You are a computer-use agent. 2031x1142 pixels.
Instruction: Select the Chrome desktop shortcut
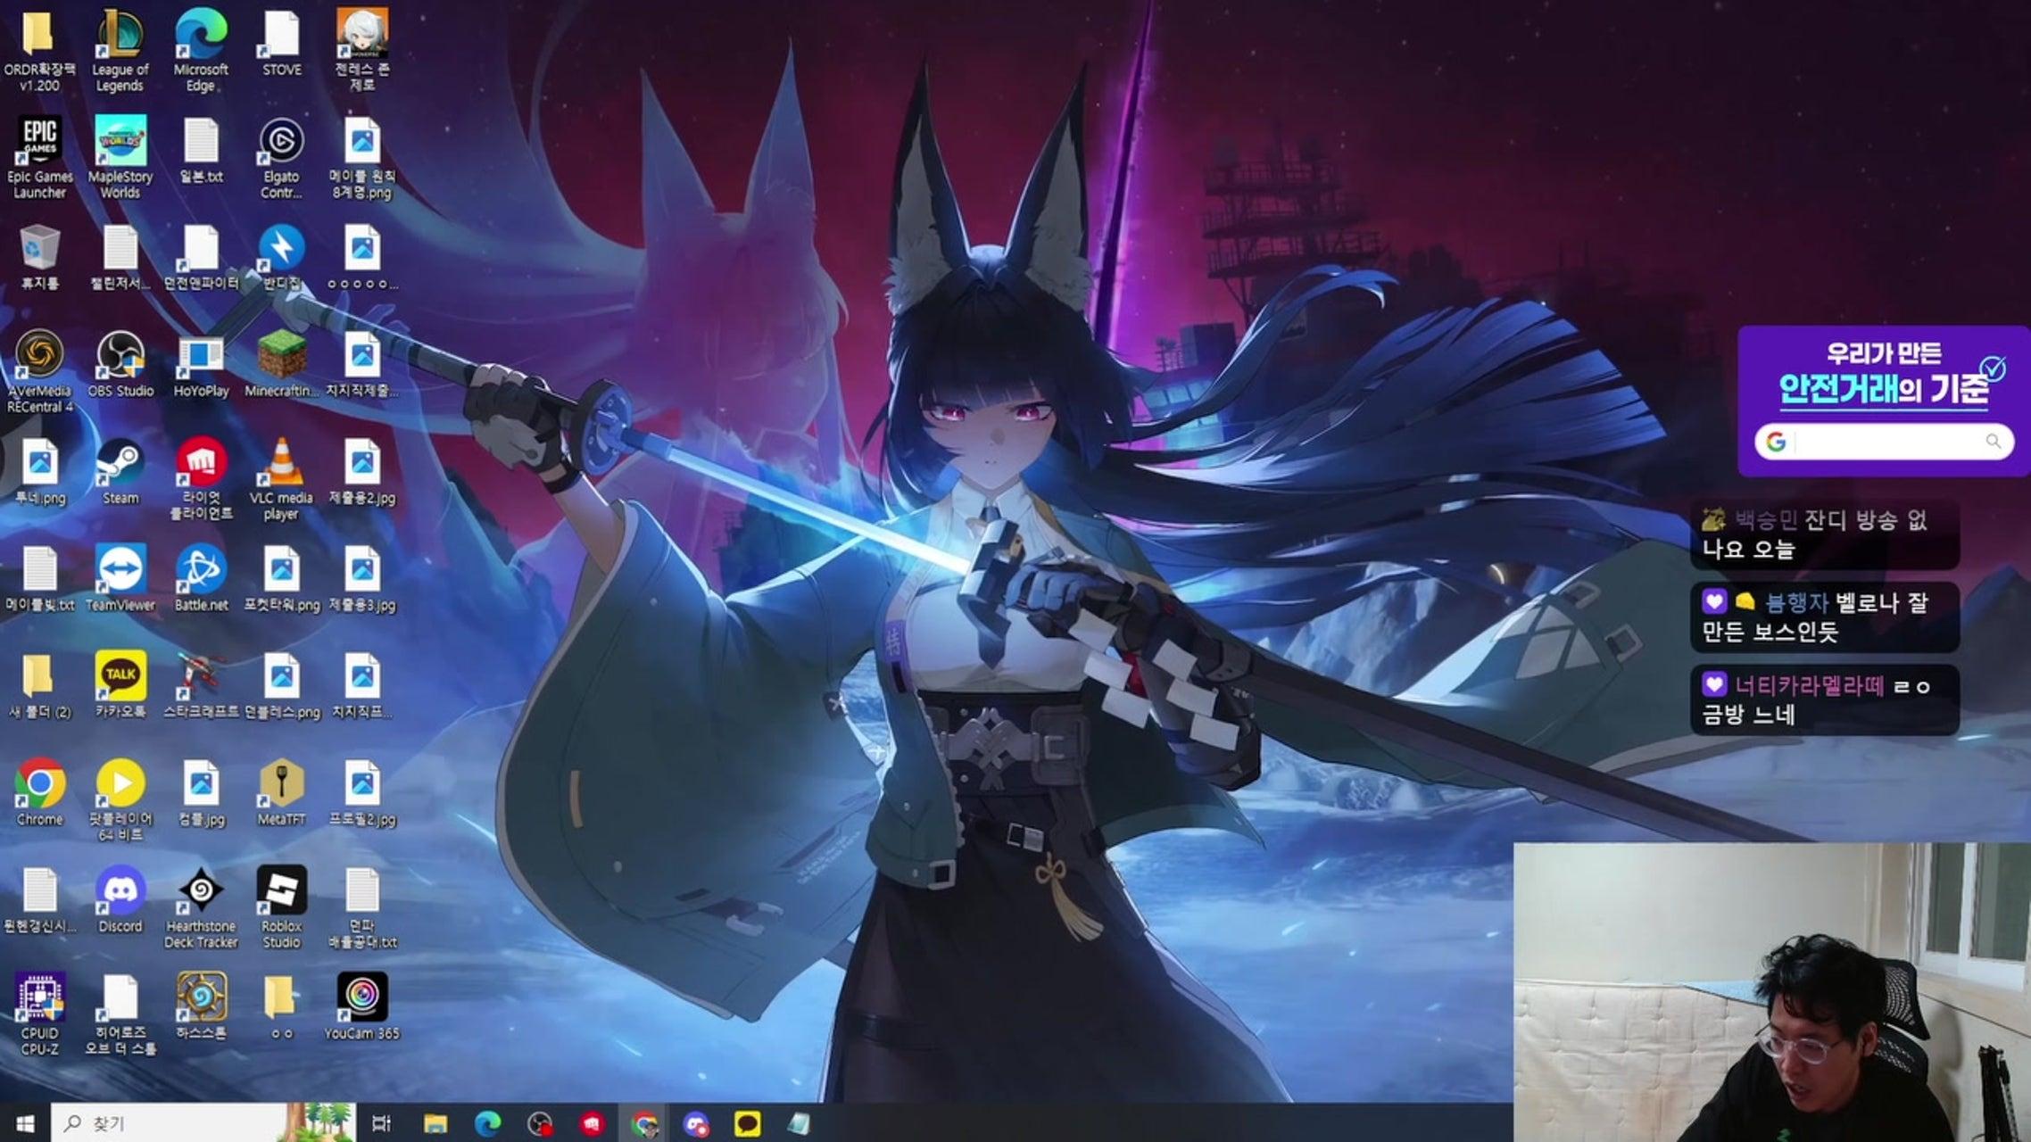[39, 792]
